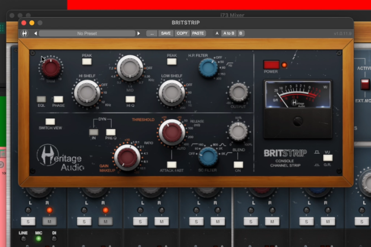
Task: Select the DI input option in mixer
Action: tap(54, 239)
